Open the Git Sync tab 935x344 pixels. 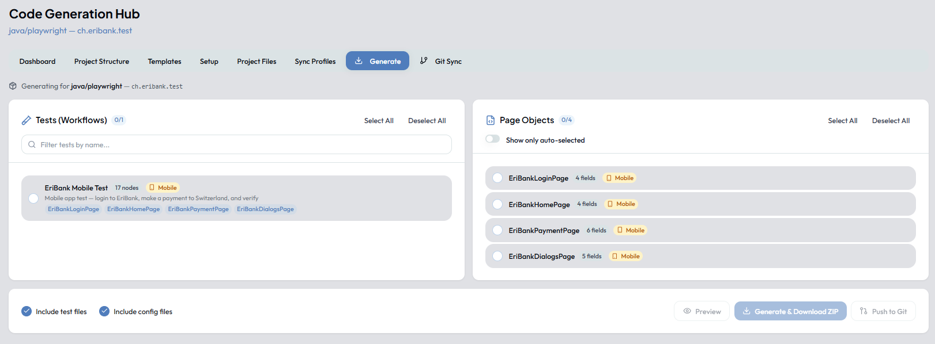[x=440, y=61]
